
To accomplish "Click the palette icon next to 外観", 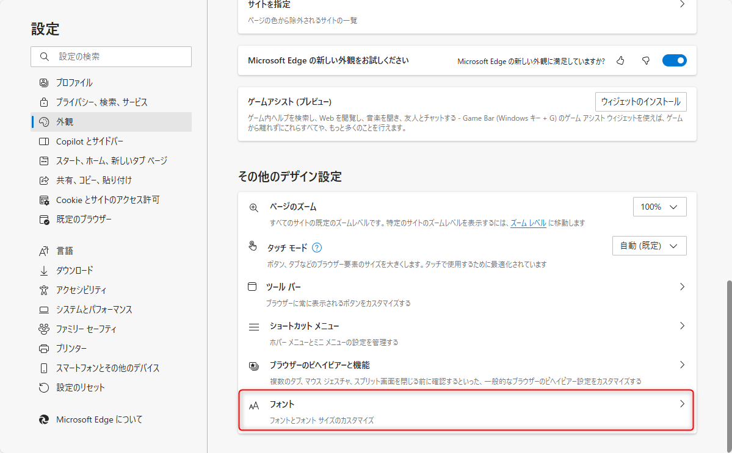I will (x=44, y=122).
